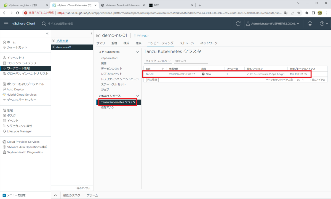
Task: Click the 値を入力 filter field
Action: [x=191, y=61]
